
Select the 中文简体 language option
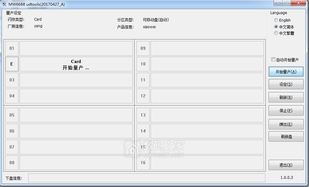[x=276, y=27]
